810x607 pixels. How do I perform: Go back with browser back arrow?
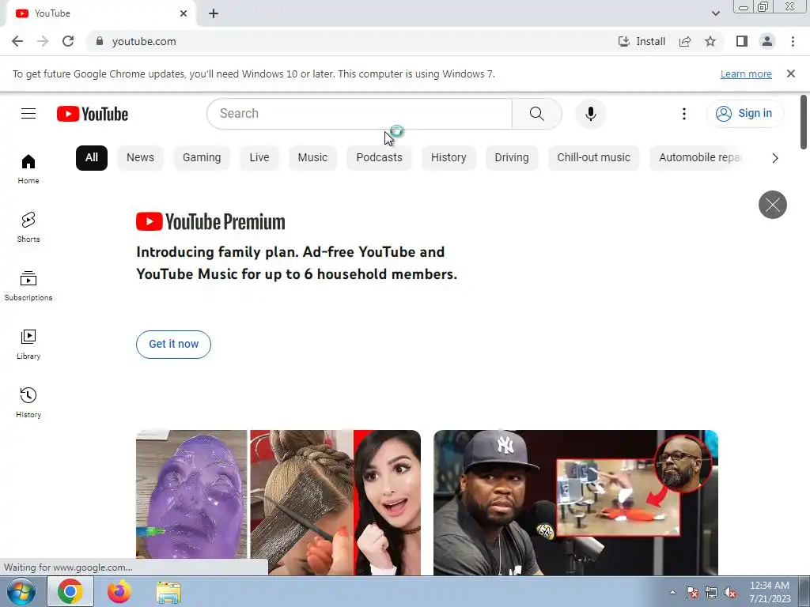point(17,41)
